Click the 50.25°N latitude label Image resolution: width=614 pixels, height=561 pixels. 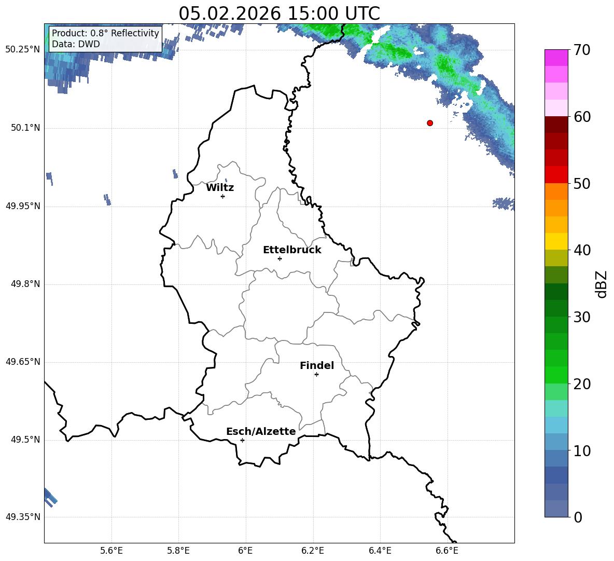[x=23, y=50]
